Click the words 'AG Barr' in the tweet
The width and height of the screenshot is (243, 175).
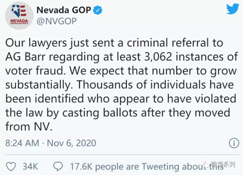(26, 57)
